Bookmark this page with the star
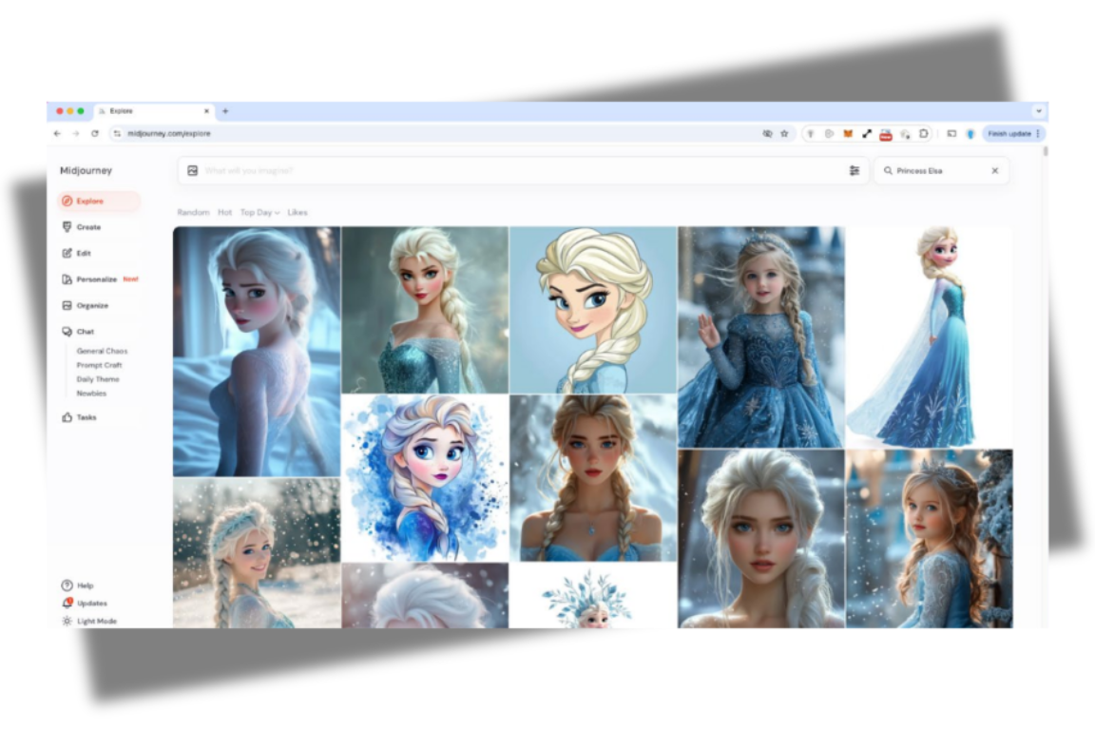 784,133
